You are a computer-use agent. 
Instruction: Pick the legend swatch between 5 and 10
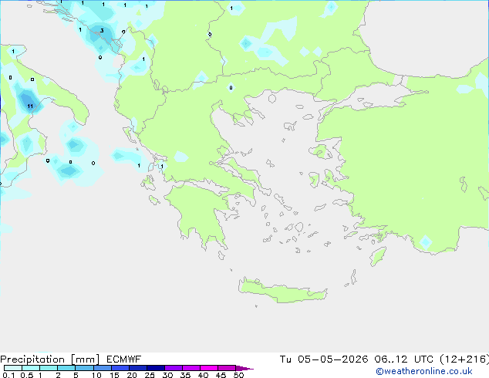(84, 368)
